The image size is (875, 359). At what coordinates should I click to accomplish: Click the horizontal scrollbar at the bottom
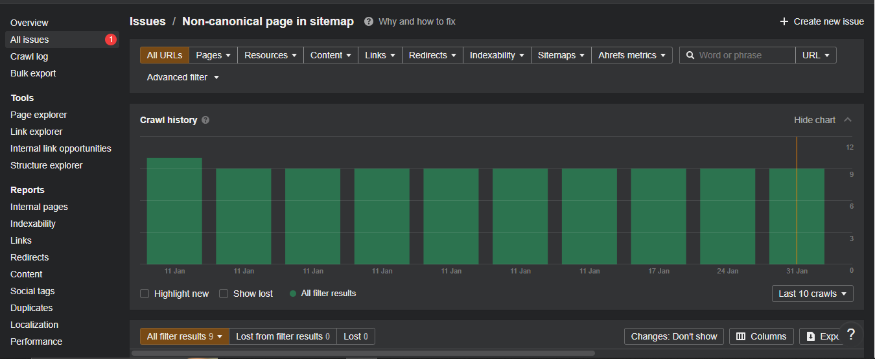point(363,353)
